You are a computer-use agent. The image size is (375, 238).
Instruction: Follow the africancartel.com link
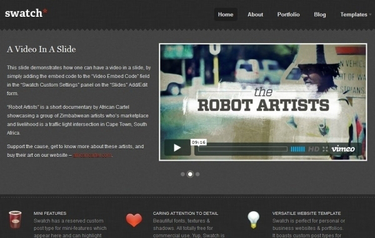(x=92, y=155)
